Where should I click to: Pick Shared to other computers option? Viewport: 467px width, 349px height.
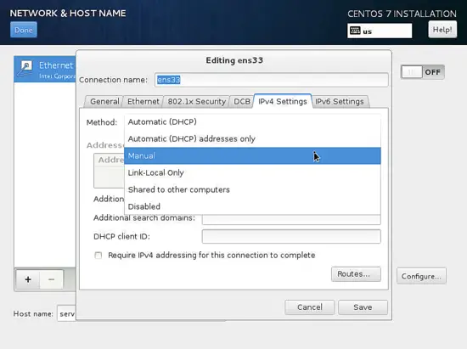(252, 189)
